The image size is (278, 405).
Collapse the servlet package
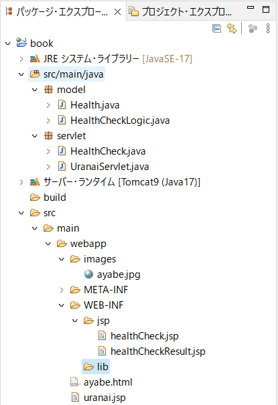coord(35,136)
